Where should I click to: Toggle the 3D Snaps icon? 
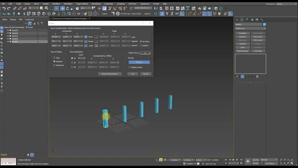click(x=110, y=8)
